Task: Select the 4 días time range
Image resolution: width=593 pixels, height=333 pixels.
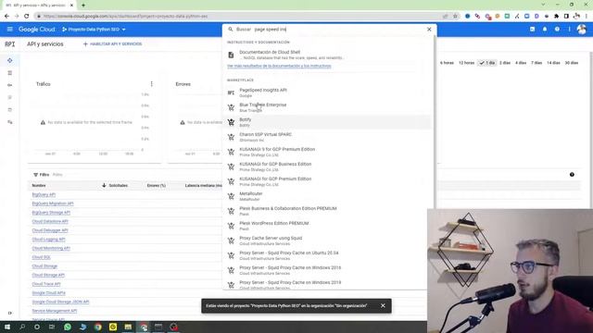Action: pos(521,63)
